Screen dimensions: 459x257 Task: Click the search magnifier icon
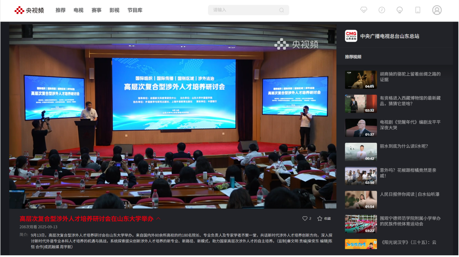[281, 10]
